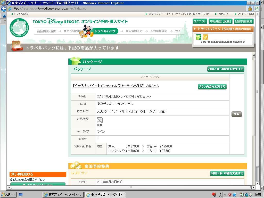Delete the package with the 削除 button

click(x=237, y=114)
